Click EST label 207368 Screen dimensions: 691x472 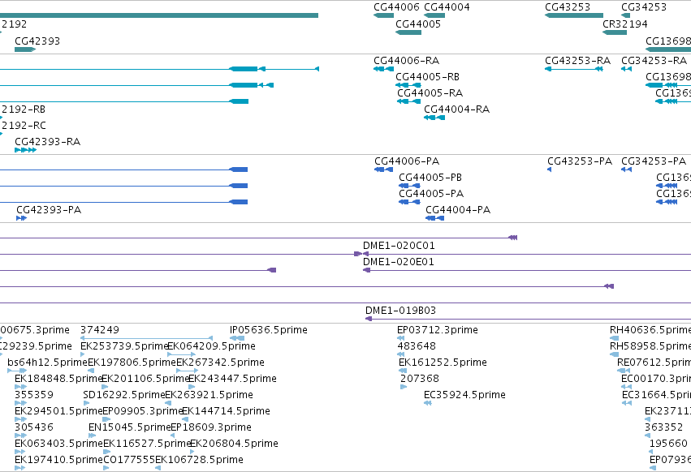click(420, 379)
